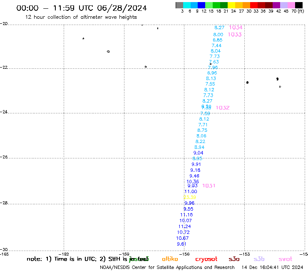Click the 'note: 1) Time is in UTC' text
The width and height of the screenshot is (308, 271).
[x=61, y=259]
